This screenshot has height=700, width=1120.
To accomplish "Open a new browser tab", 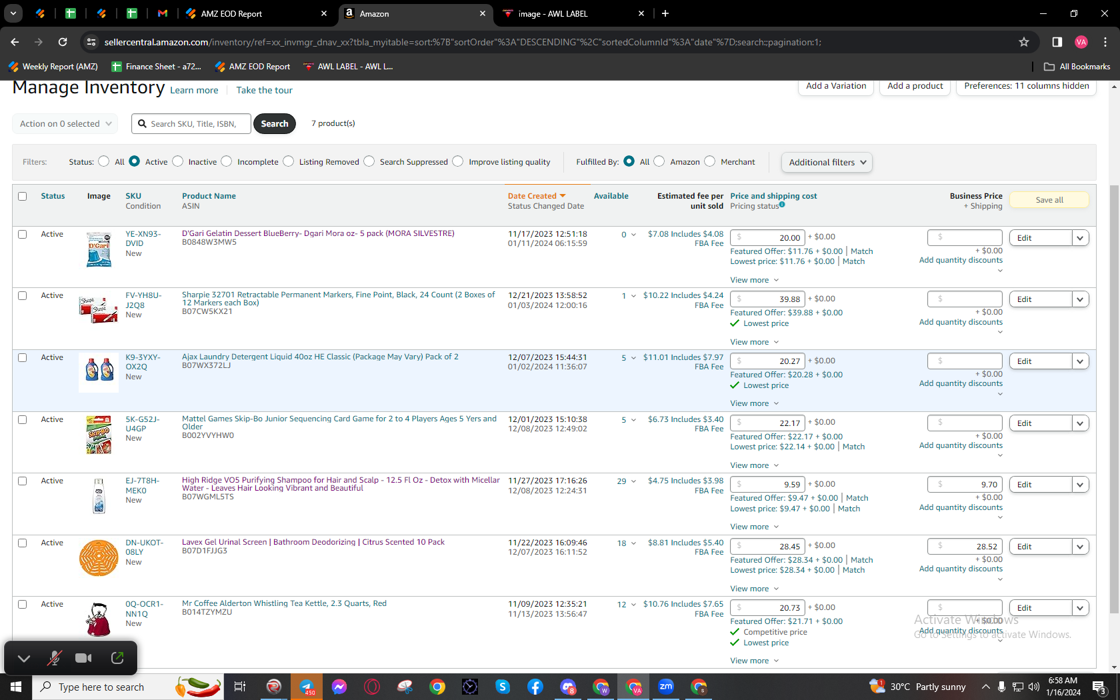I will coord(665,13).
